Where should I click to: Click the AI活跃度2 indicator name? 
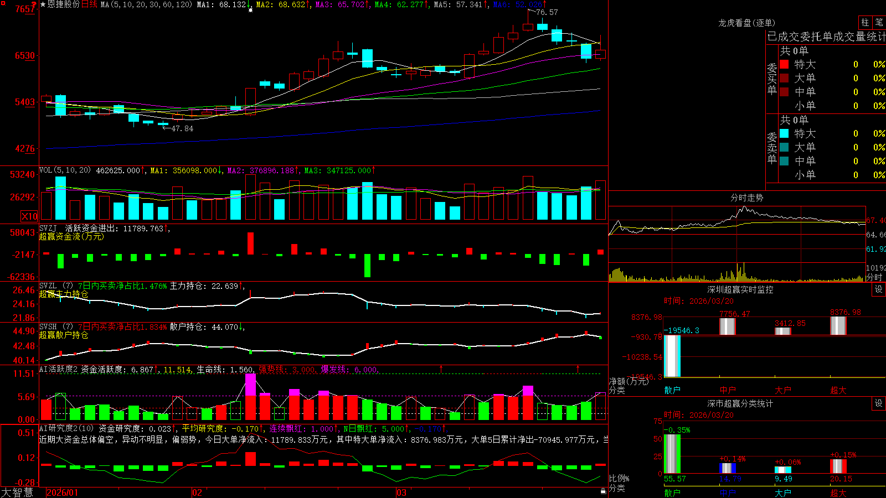coord(58,369)
